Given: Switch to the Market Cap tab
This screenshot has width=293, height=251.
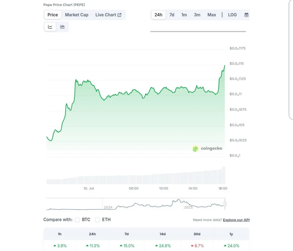Looking at the screenshot, I should (77, 15).
